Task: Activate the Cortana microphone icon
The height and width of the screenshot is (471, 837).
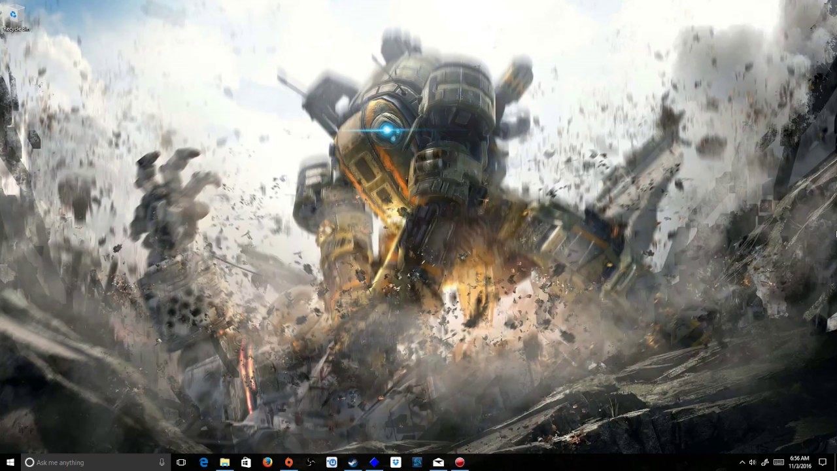Action: tap(162, 462)
